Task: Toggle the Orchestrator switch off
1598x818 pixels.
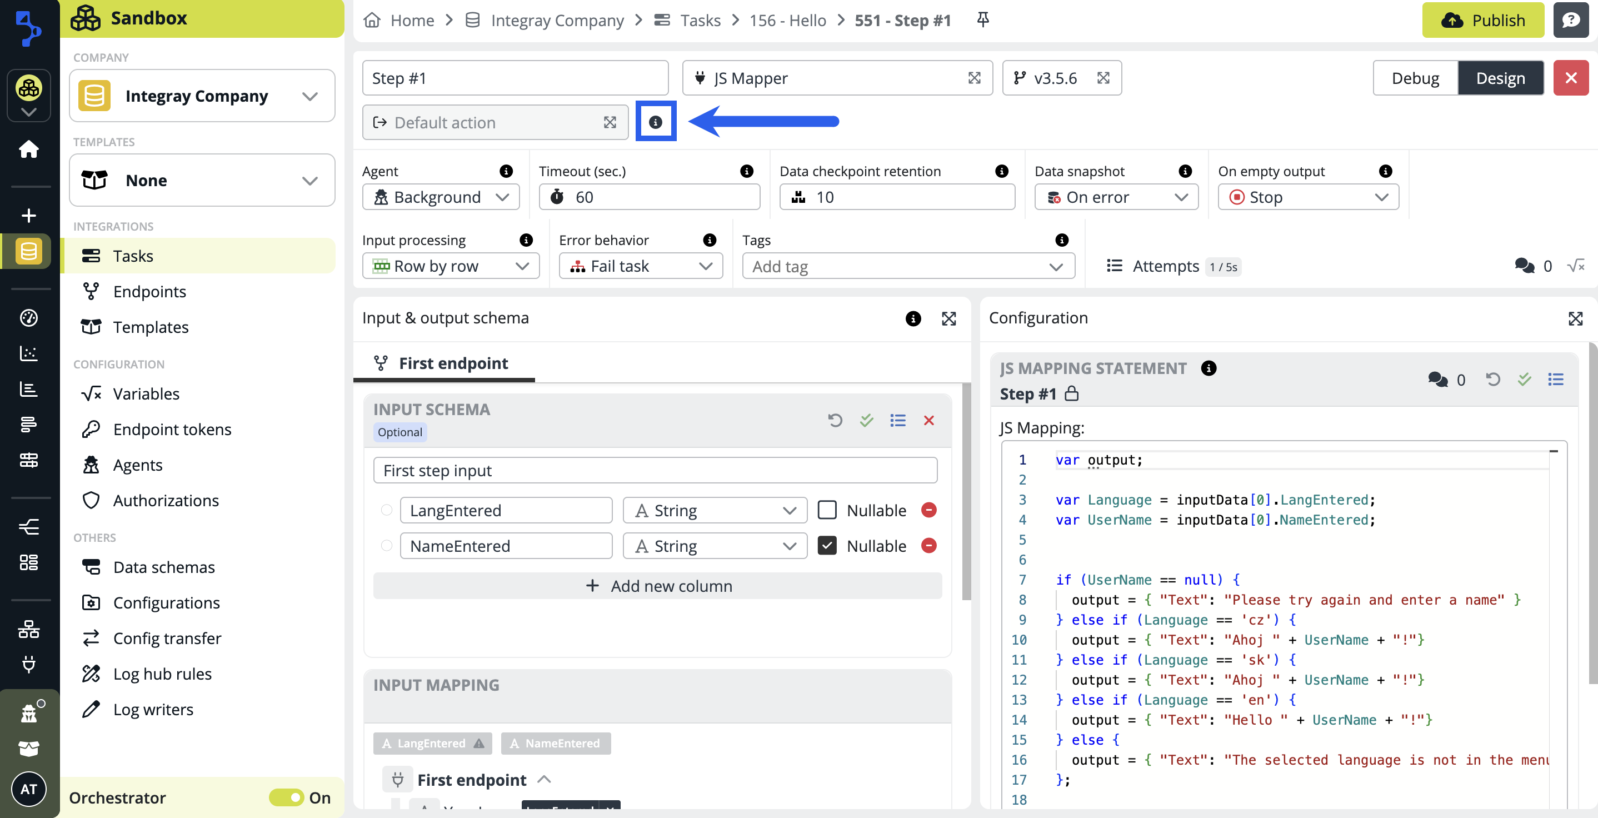Action: [287, 797]
